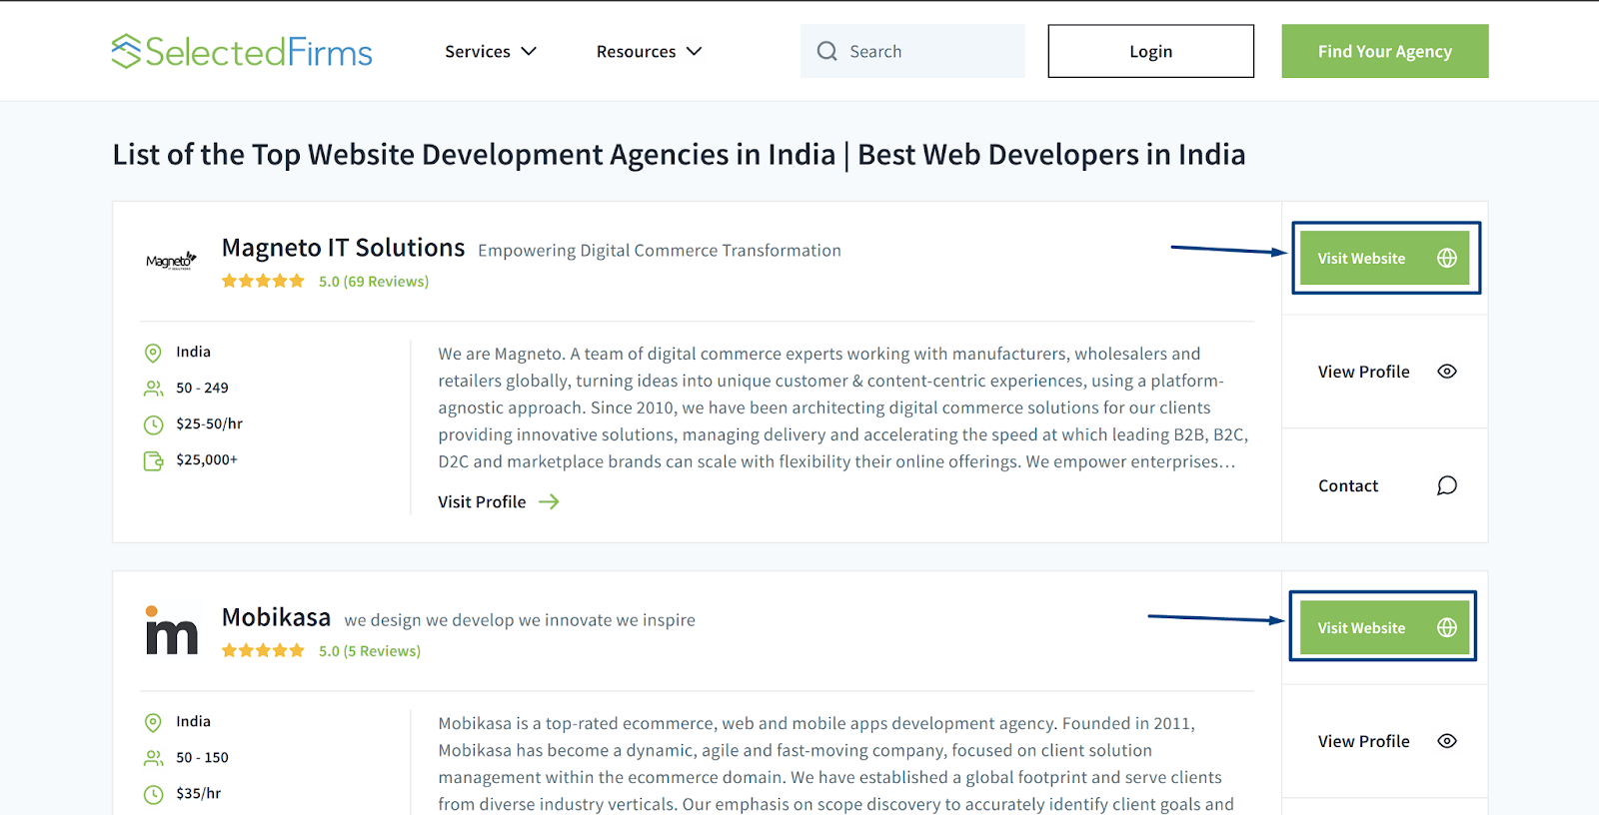View Profile of Mobikasa
The height and width of the screenshot is (815, 1599).
[1385, 741]
